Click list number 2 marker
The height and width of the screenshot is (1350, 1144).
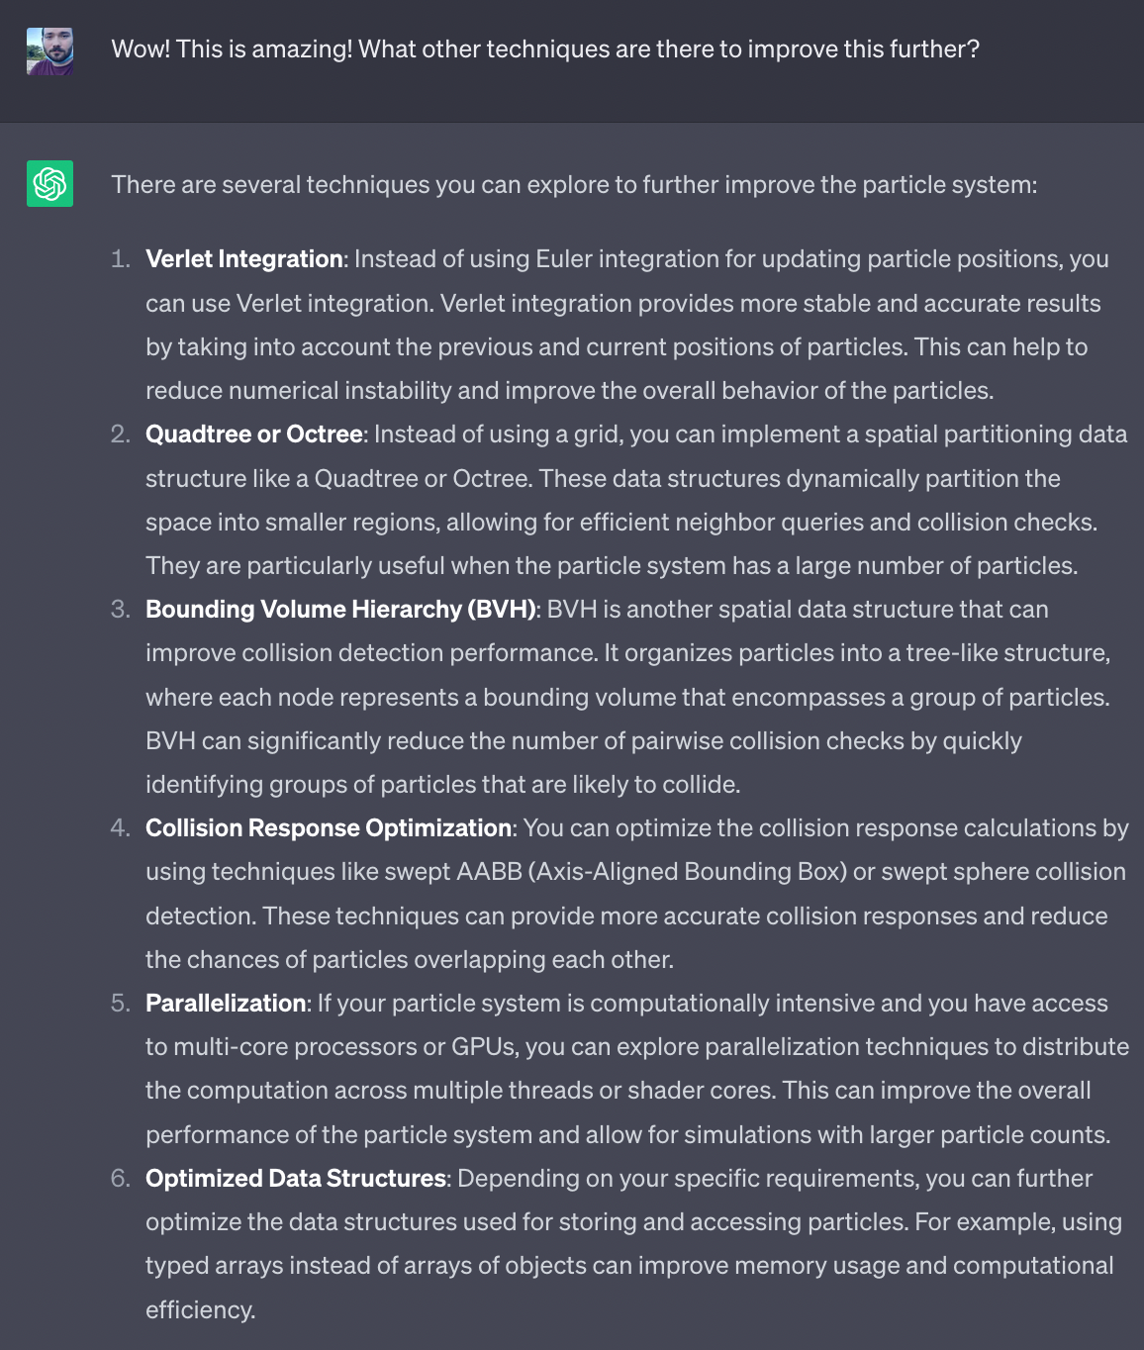pos(121,434)
